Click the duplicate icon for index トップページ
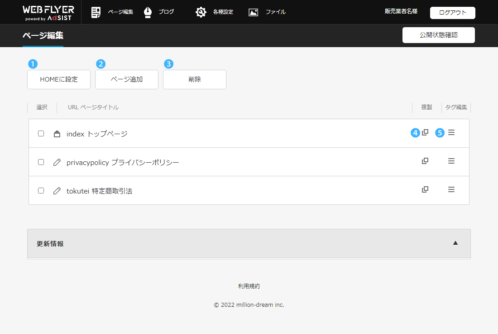498x334 pixels. [x=425, y=133]
